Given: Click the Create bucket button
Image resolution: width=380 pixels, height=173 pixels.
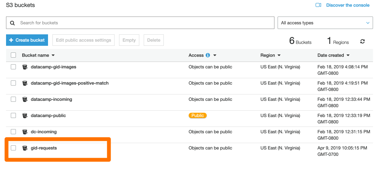Looking at the screenshot, I should pyautogui.click(x=27, y=40).
